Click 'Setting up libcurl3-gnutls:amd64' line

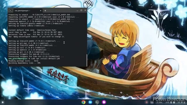(x=38, y=23)
